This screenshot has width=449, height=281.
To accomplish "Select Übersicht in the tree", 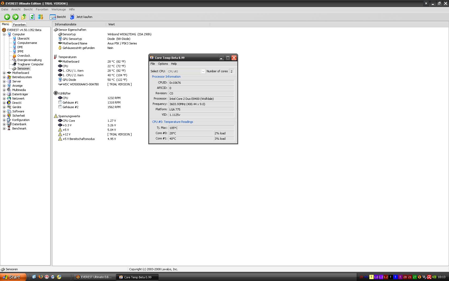I will (x=23, y=39).
